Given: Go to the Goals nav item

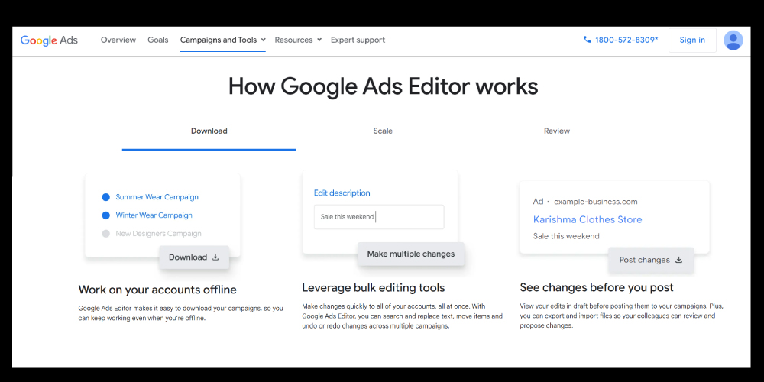Looking at the screenshot, I should [x=158, y=40].
